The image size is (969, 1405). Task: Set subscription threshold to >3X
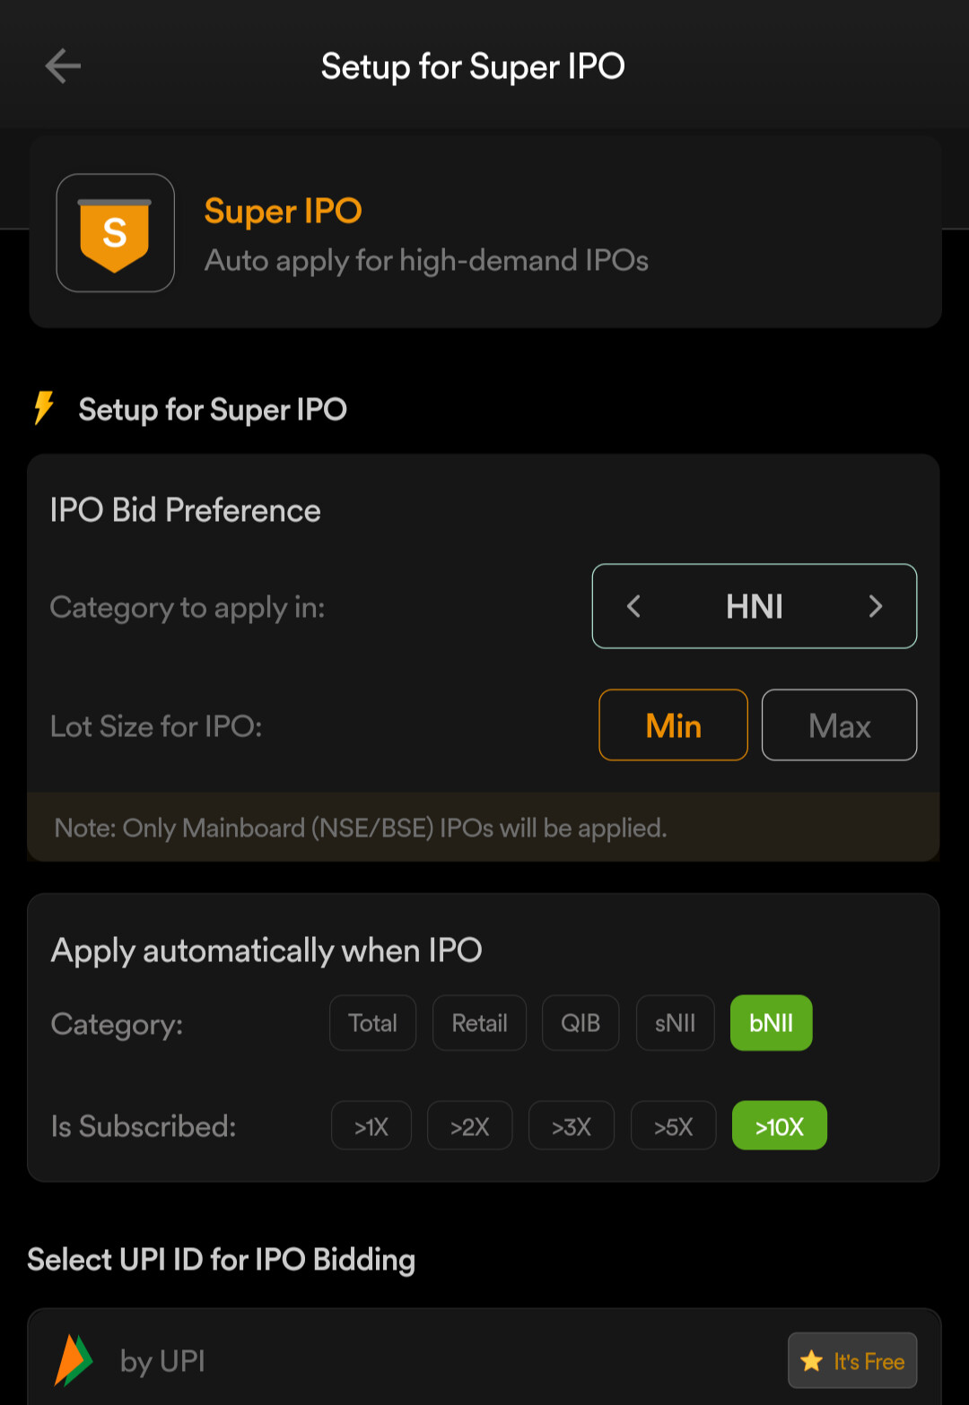point(571,1126)
